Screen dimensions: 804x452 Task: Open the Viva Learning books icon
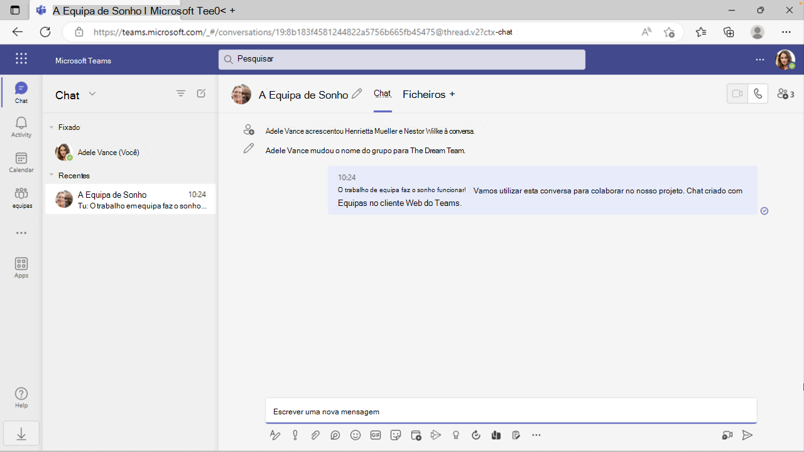(496, 435)
